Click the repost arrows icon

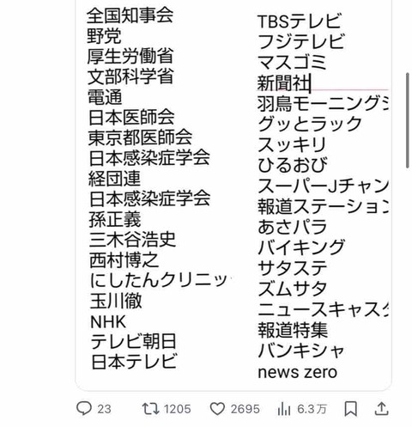point(151,409)
